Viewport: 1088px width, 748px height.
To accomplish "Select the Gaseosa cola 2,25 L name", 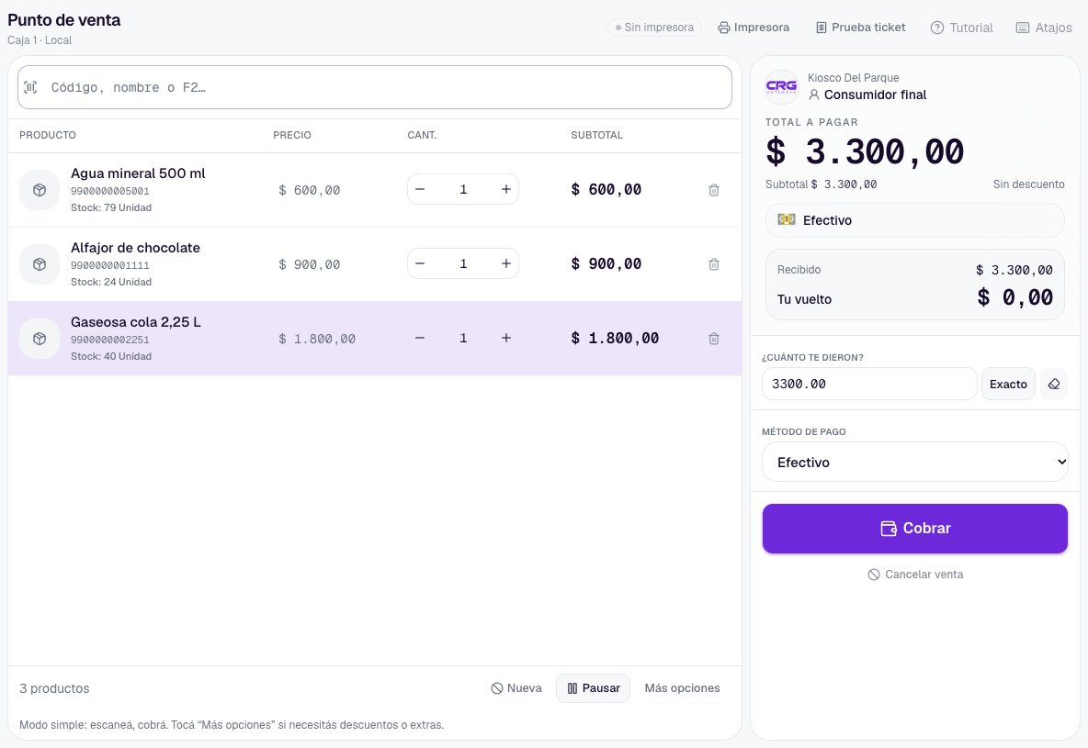I will [x=136, y=321].
